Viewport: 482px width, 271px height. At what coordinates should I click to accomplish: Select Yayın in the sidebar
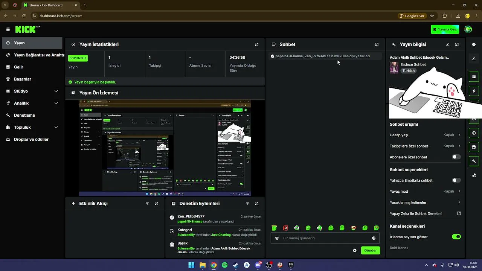point(32,43)
